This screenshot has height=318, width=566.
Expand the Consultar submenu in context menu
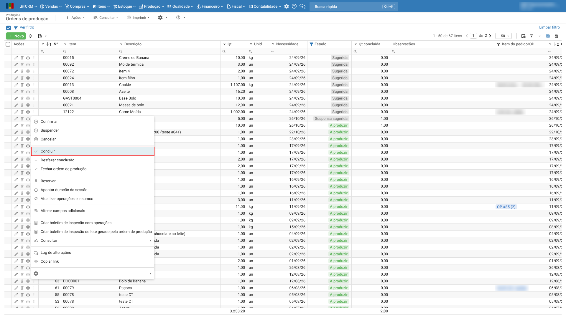pyautogui.click(x=93, y=241)
